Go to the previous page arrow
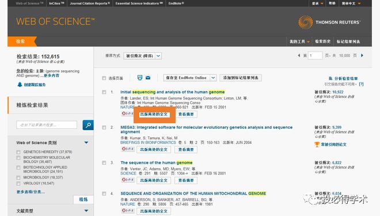This screenshot has height=216, width=380. pyautogui.click(x=299, y=55)
